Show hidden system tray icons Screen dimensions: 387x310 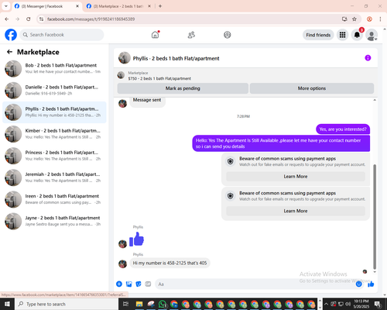(x=326, y=304)
